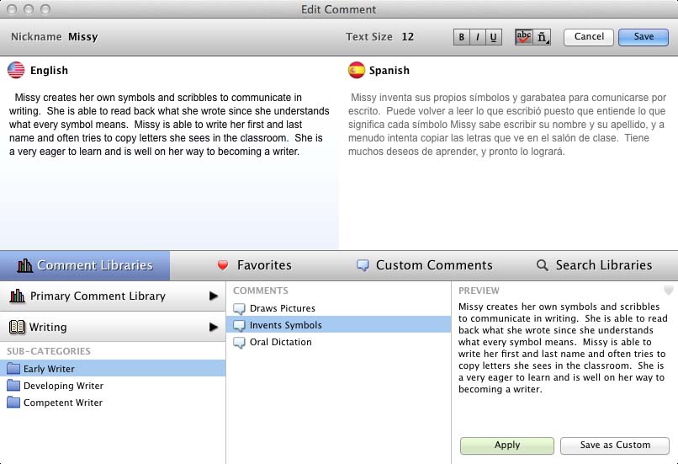Screen dimensions: 678x464
Task: Switch to the Favorites tab
Action: tap(254, 265)
